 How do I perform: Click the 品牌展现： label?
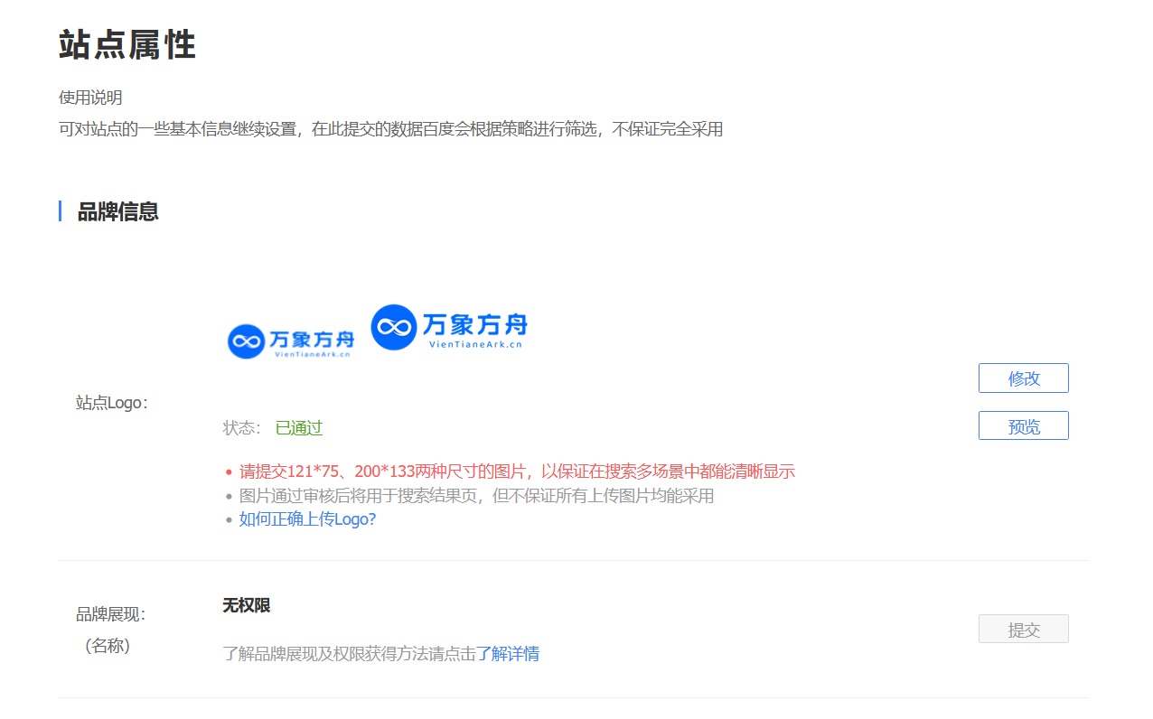click(x=111, y=614)
